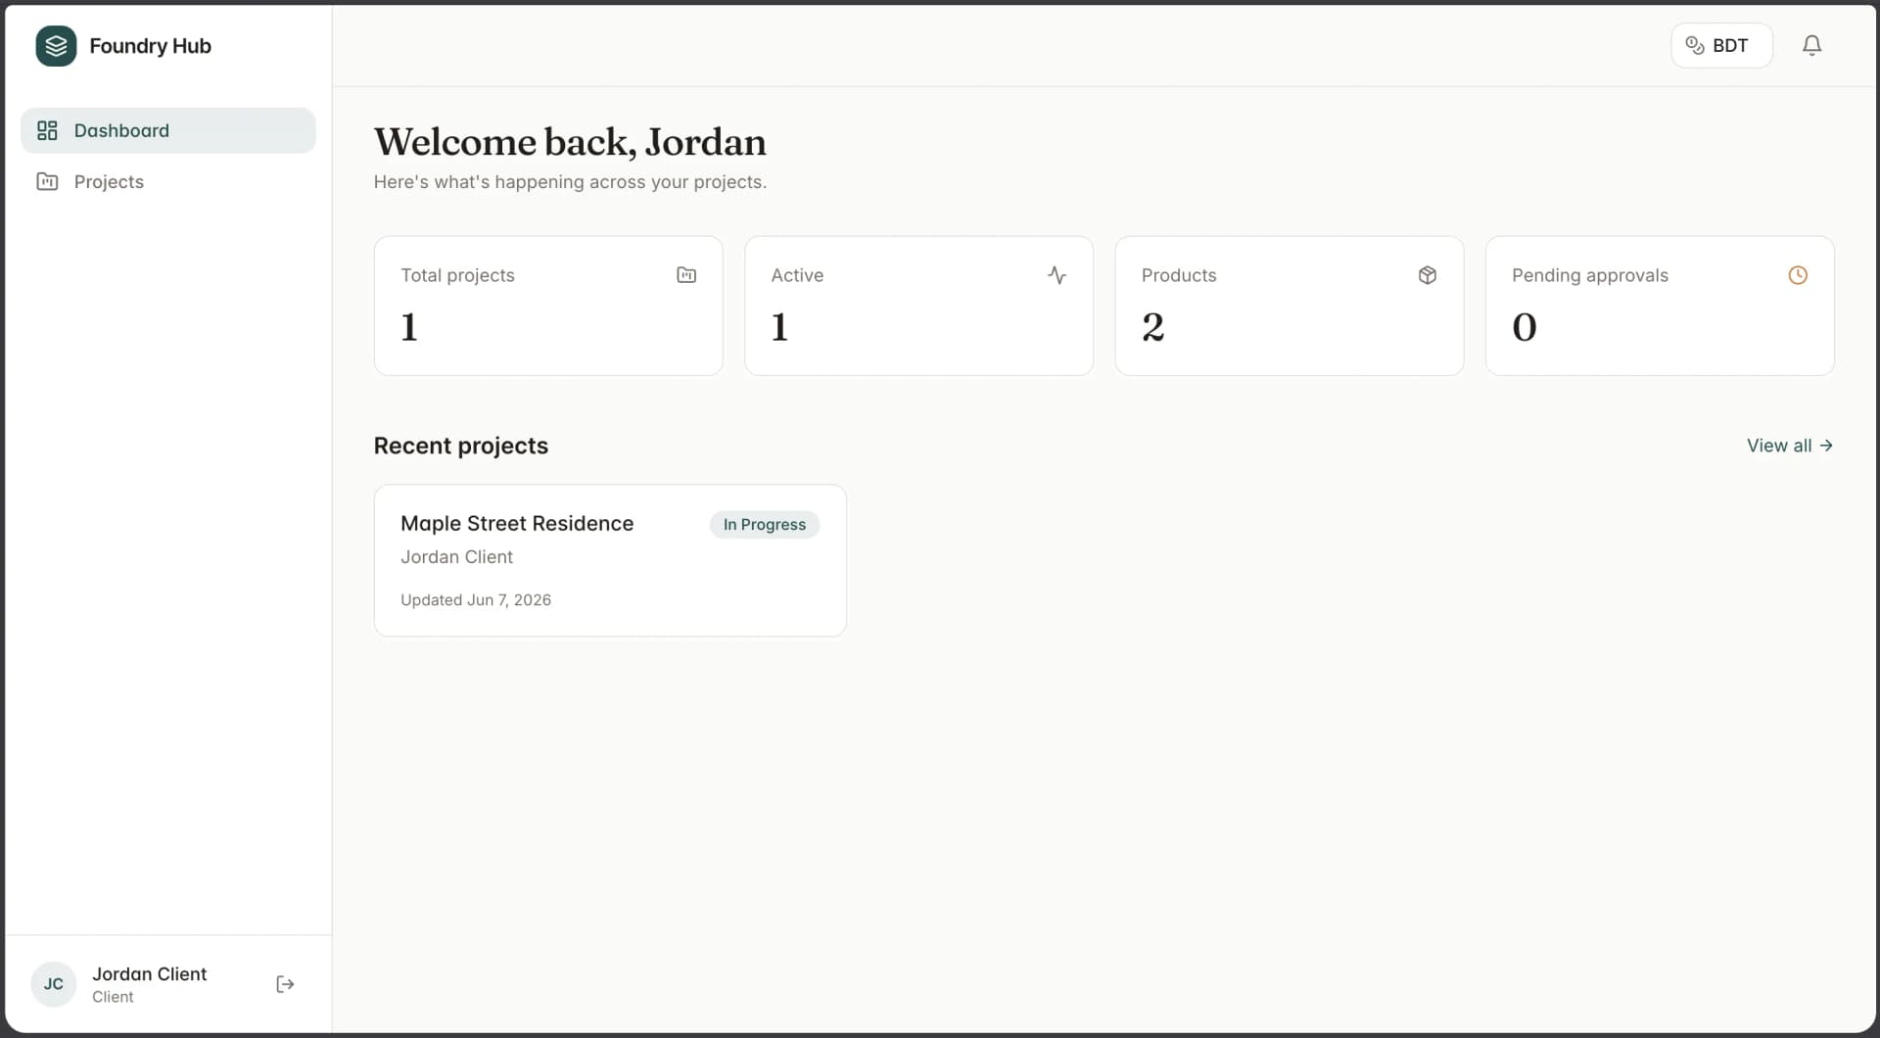
Task: Select Dashboard in the sidebar
Action: click(168, 130)
